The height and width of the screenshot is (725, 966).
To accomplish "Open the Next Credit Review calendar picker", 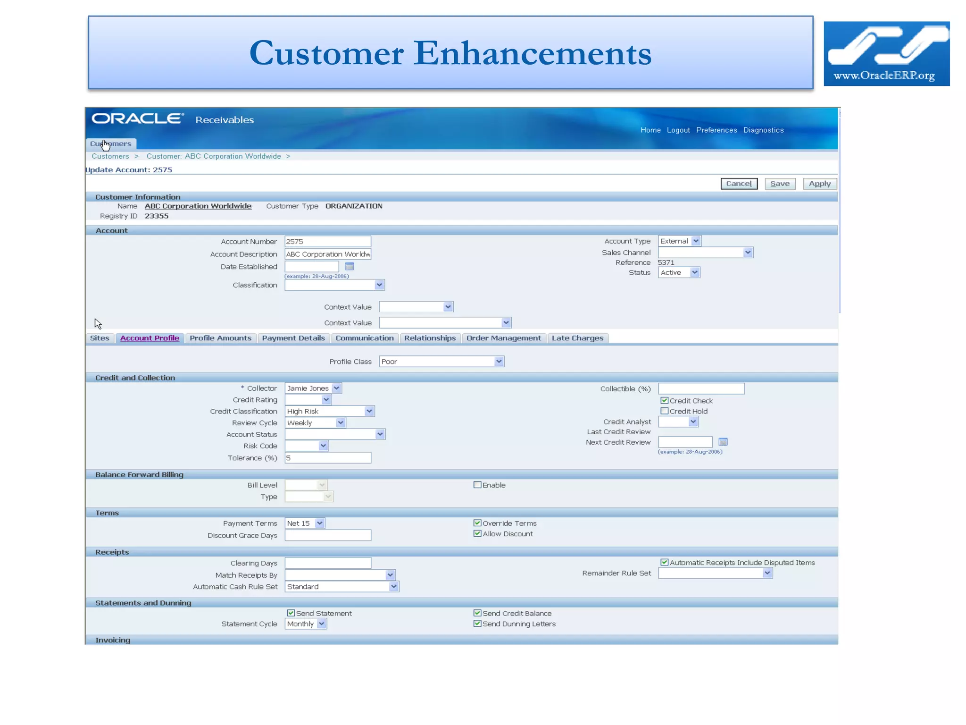I will tap(723, 442).
